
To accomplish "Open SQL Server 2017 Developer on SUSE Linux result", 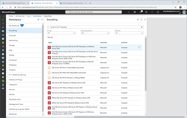I will coord(94,58).
